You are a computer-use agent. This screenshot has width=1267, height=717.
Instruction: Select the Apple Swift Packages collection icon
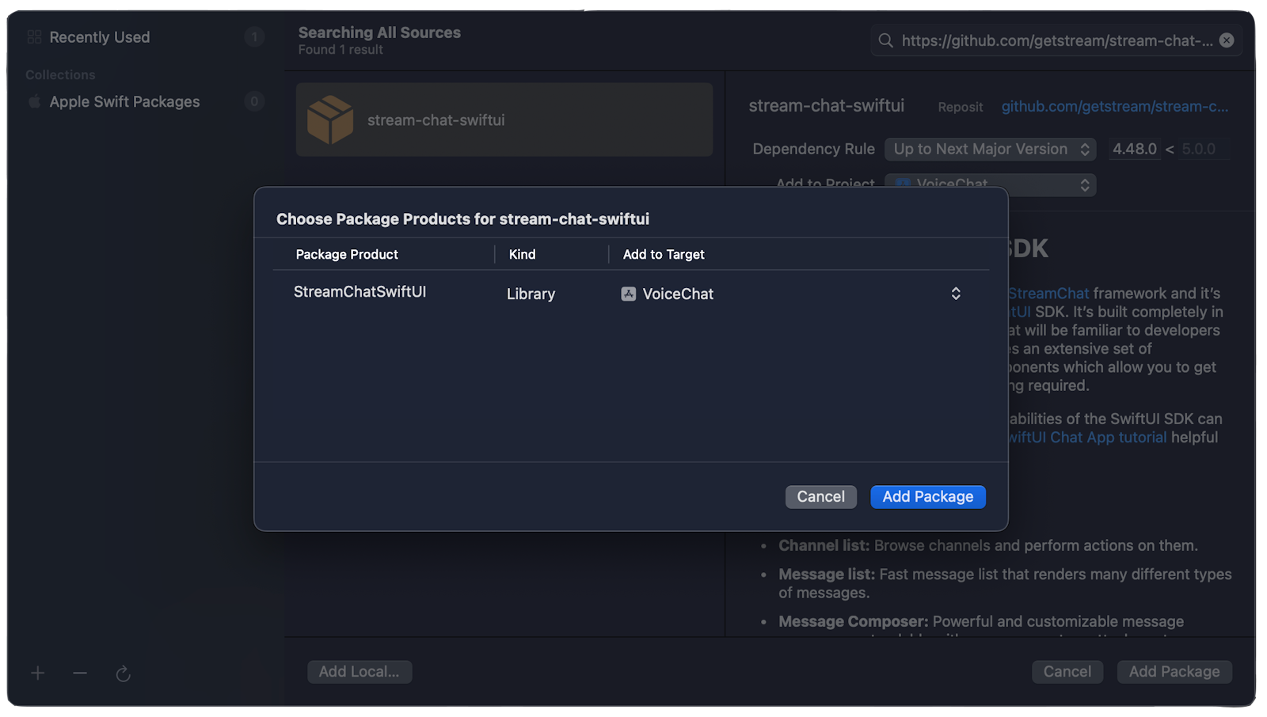[x=35, y=101]
